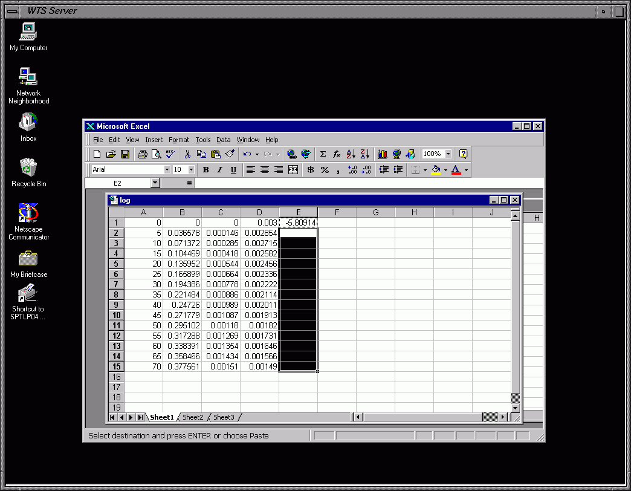Select row 16 header
This screenshot has width=631, height=491.
pyautogui.click(x=116, y=377)
